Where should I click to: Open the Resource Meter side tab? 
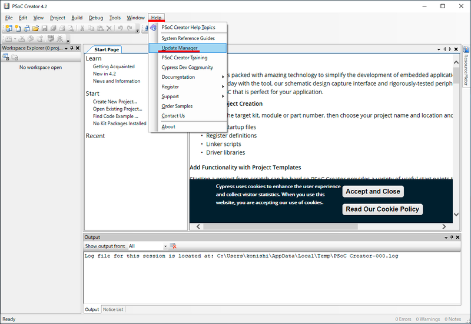[466, 66]
